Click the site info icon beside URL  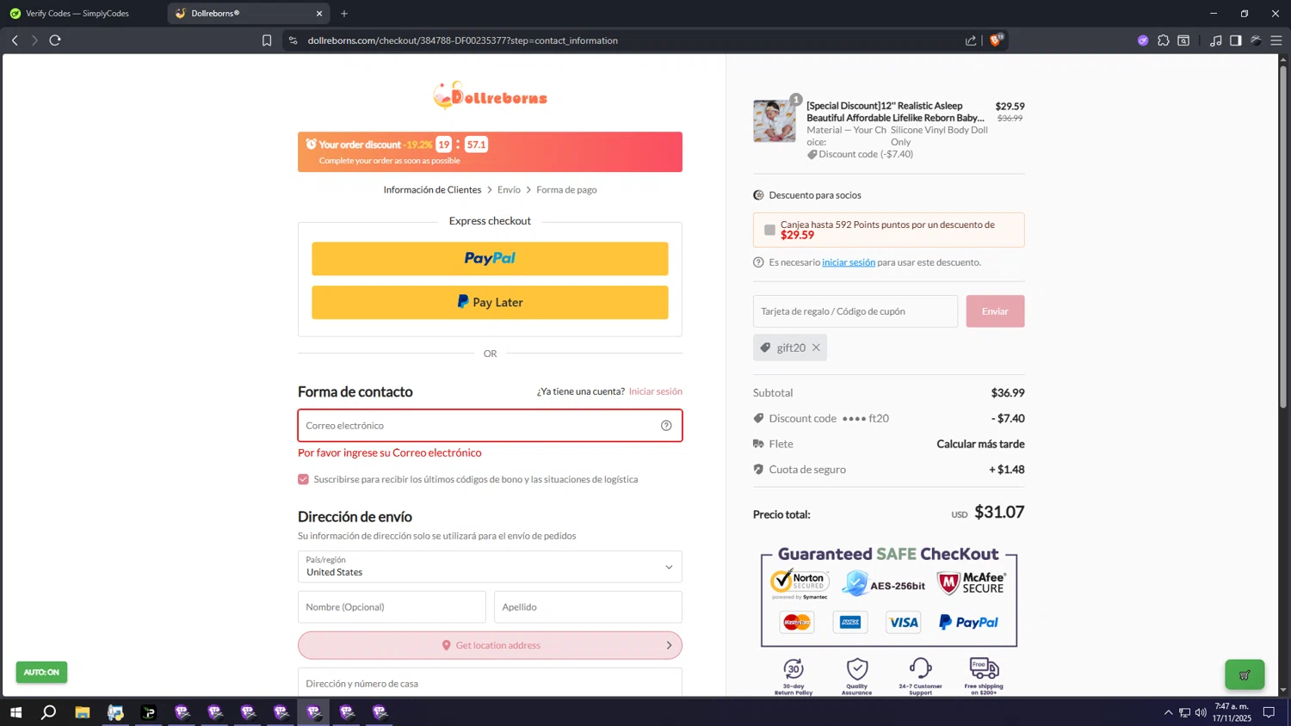coord(293,40)
